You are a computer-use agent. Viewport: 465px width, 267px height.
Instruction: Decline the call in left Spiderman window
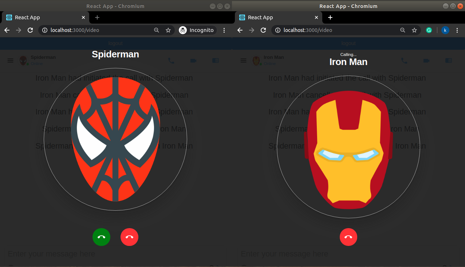129,237
